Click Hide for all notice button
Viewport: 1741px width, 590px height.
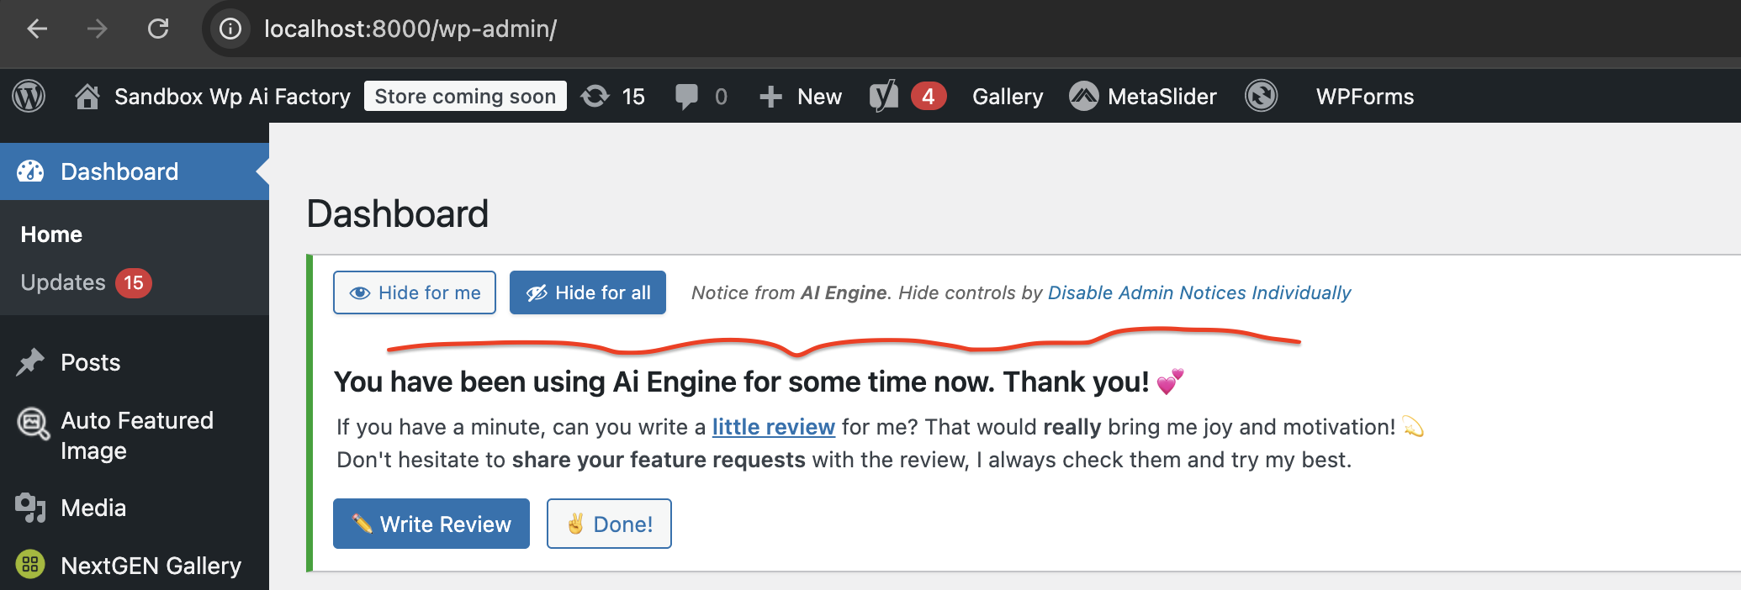[588, 292]
